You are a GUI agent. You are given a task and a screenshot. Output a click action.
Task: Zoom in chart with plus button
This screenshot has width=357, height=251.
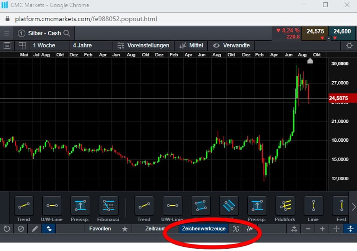(x=322, y=229)
